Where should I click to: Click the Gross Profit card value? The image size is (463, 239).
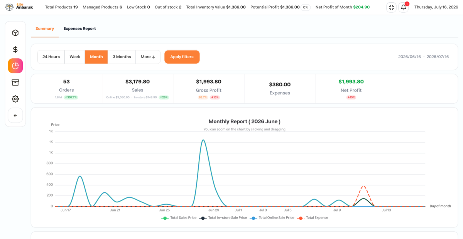209,82
